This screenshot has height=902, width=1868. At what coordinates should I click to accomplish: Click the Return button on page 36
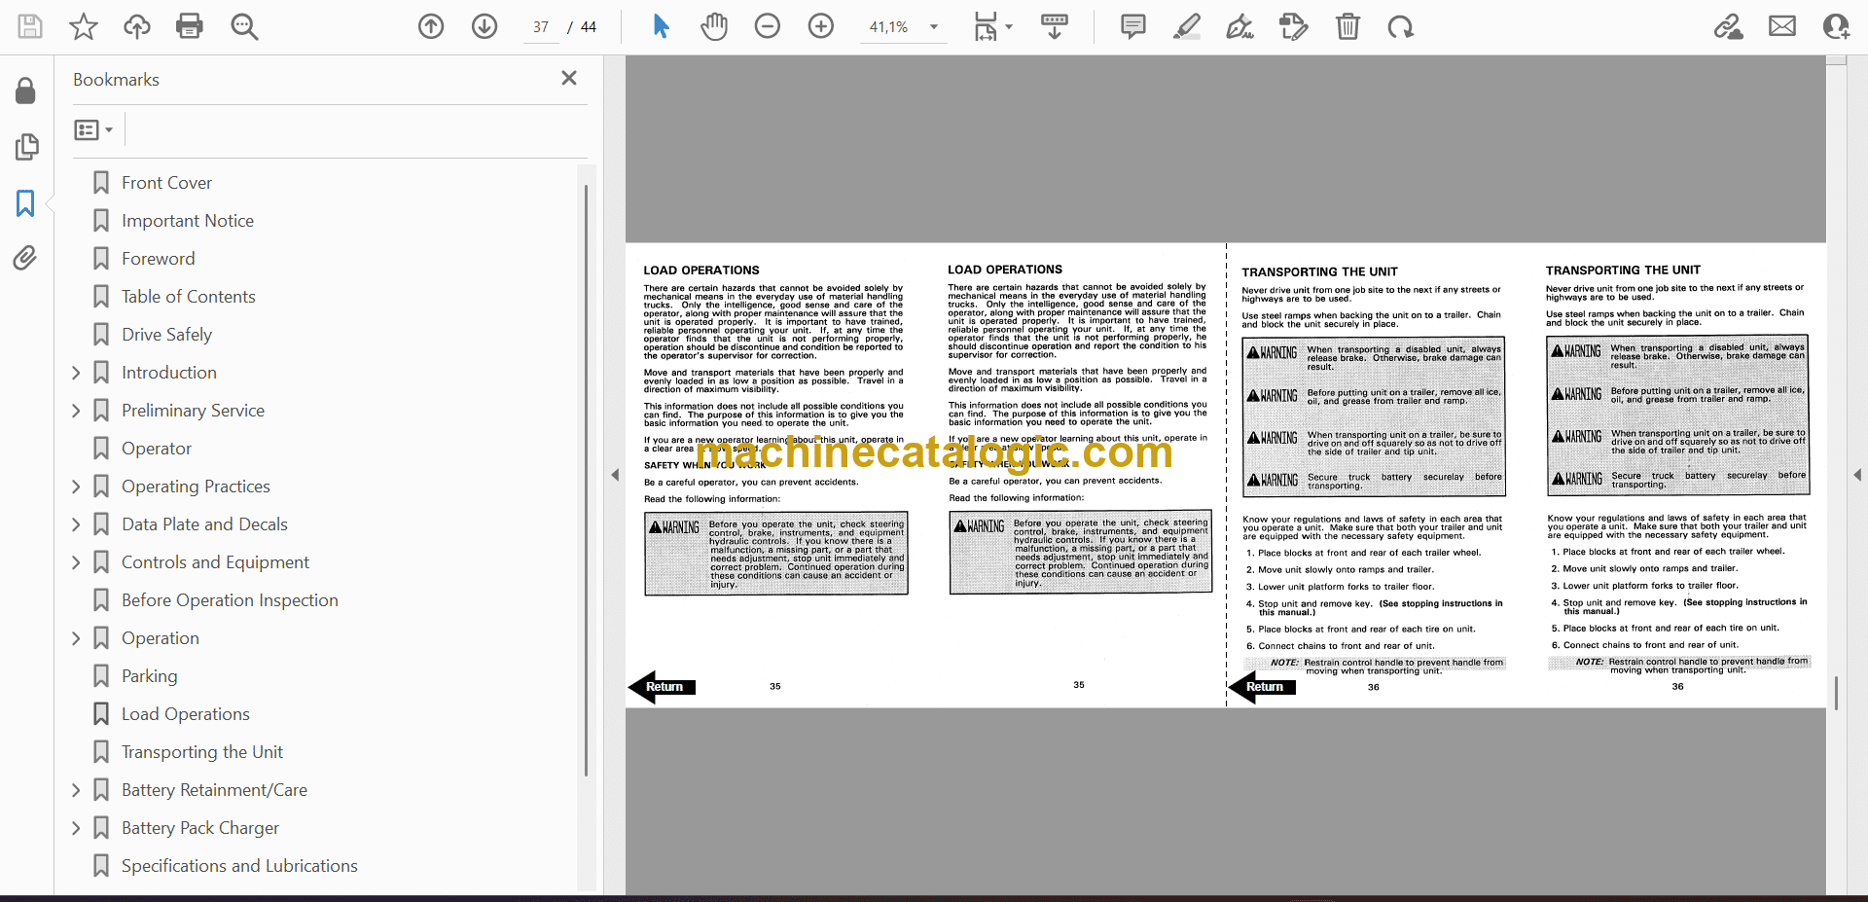pos(1263,687)
